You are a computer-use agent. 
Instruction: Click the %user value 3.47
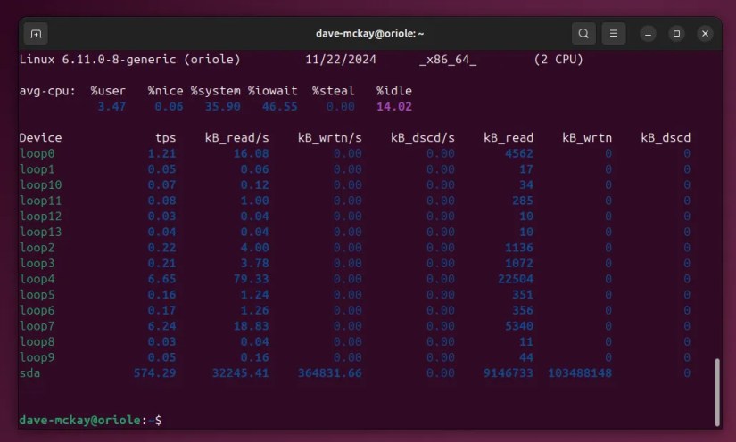pos(112,106)
